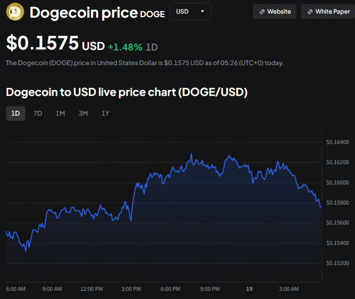
Task: Switch to the 1M chart range
Action: click(x=60, y=114)
